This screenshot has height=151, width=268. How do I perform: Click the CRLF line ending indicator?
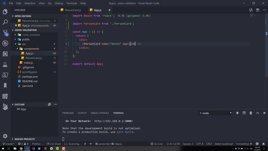click(x=209, y=144)
